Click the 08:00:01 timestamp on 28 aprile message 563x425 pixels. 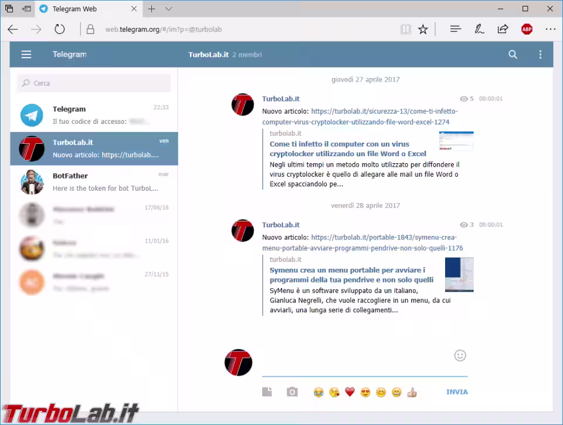click(490, 225)
